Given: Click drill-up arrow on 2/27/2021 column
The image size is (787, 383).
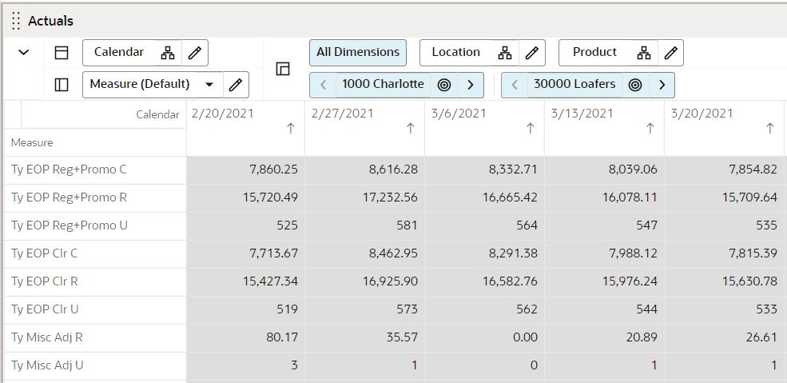Looking at the screenshot, I should (410, 129).
